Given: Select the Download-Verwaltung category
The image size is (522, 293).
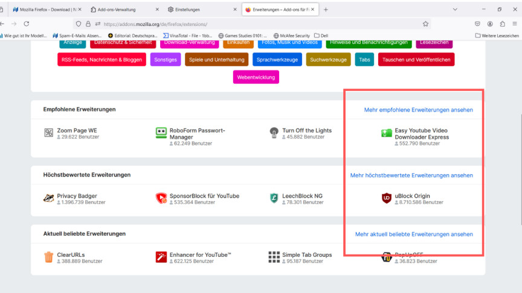Looking at the screenshot, I should 190,44.
